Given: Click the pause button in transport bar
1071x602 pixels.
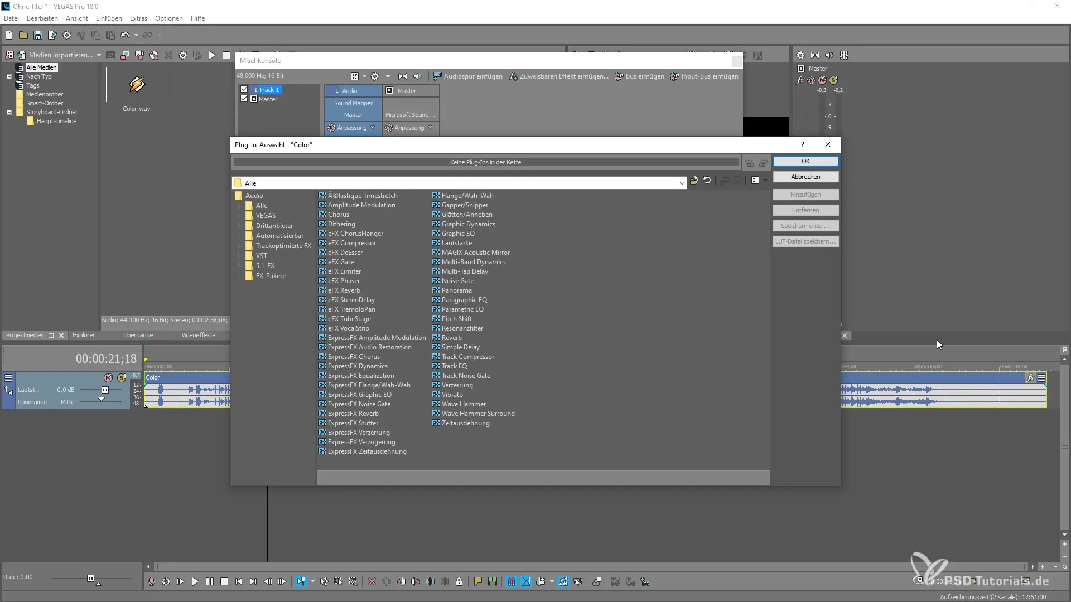Looking at the screenshot, I should coord(209,581).
